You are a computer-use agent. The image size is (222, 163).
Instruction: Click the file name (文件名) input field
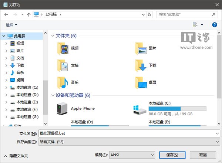point(129,133)
